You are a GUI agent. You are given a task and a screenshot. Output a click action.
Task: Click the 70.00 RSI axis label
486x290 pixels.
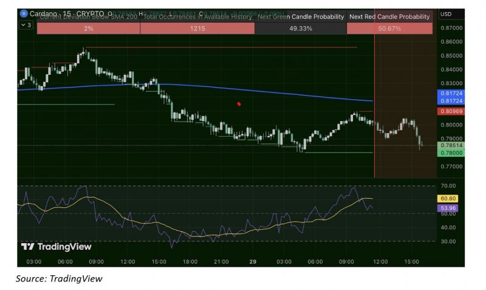click(448, 186)
